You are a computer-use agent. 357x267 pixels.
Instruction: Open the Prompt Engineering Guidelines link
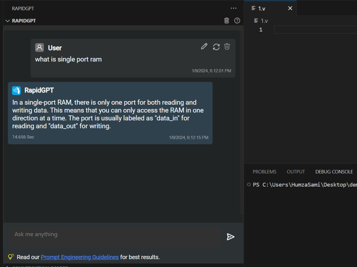(80, 257)
